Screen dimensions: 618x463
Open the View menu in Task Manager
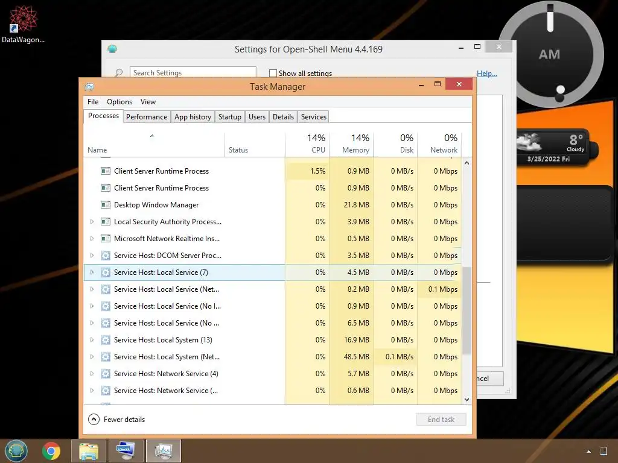coord(148,101)
